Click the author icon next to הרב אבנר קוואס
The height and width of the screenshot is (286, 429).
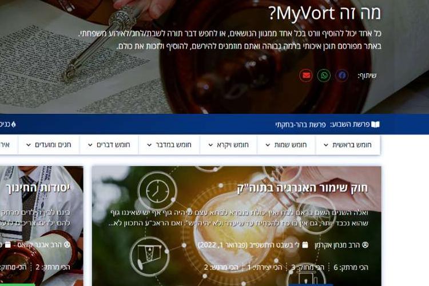(x=67, y=245)
